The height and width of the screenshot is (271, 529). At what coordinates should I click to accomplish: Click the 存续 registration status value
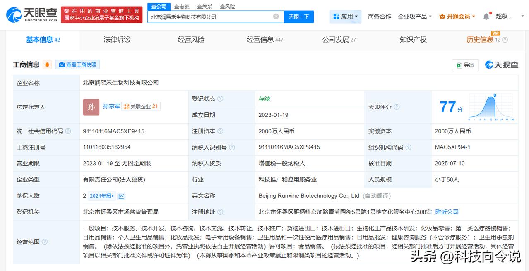pyautogui.click(x=264, y=99)
